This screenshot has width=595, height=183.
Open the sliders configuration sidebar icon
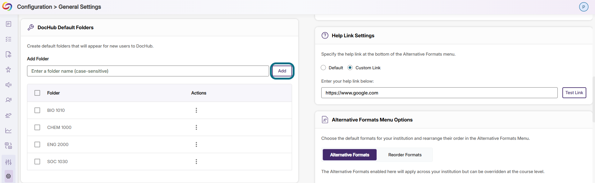coord(8,162)
